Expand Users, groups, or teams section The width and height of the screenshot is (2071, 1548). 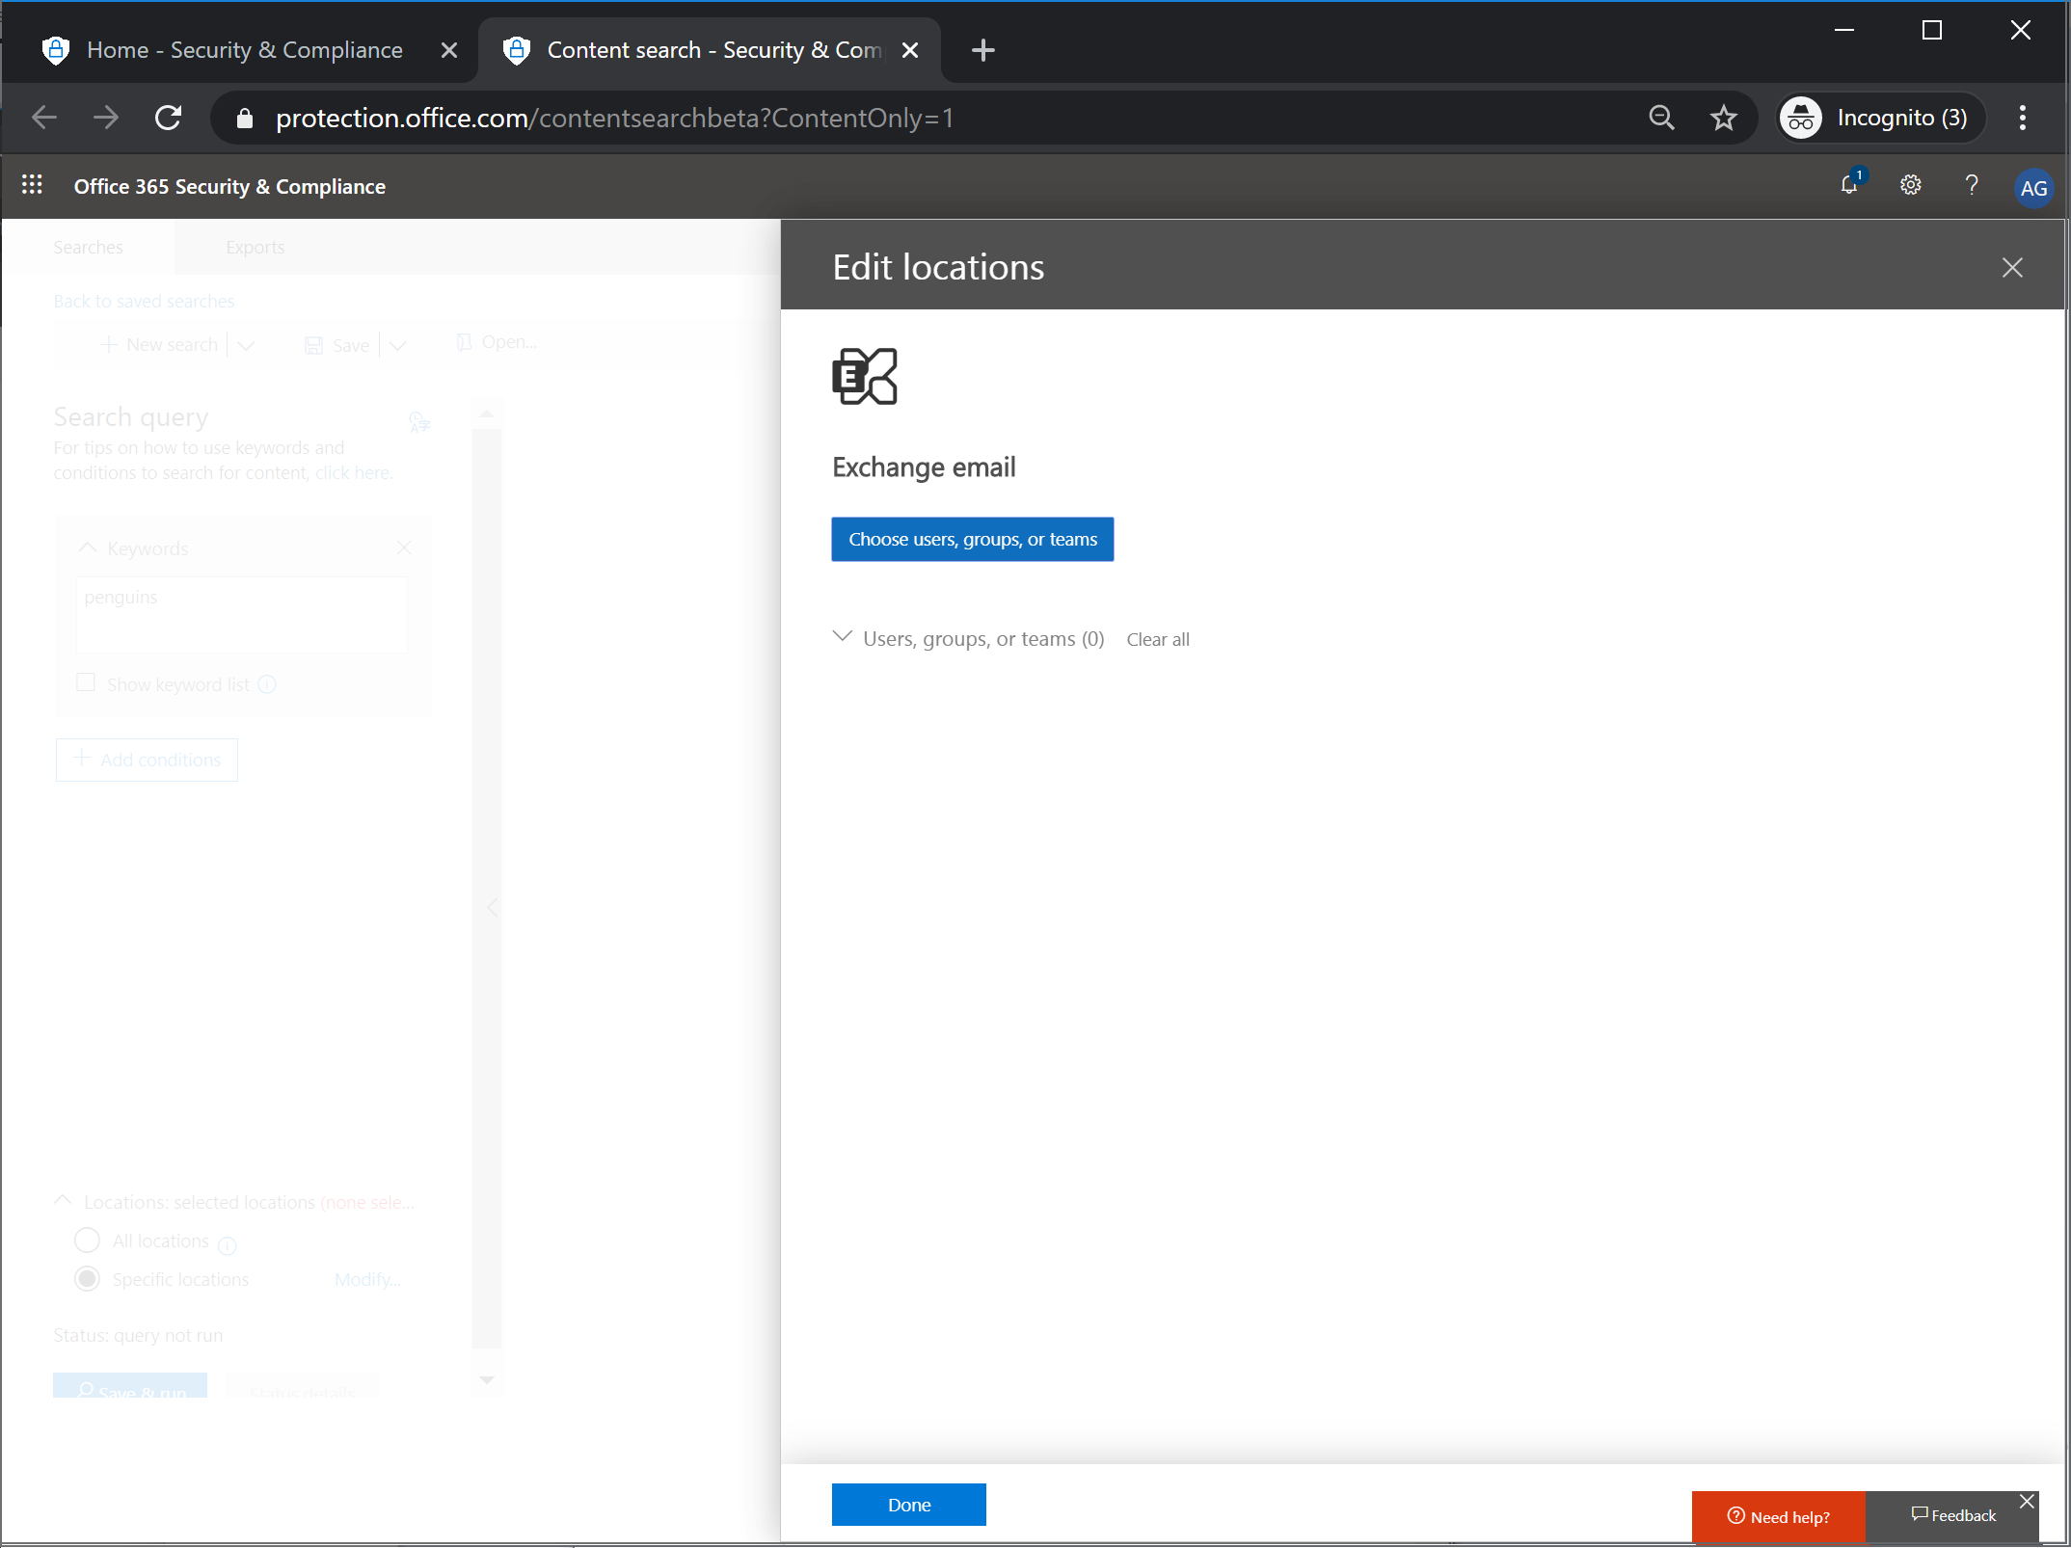pos(840,637)
